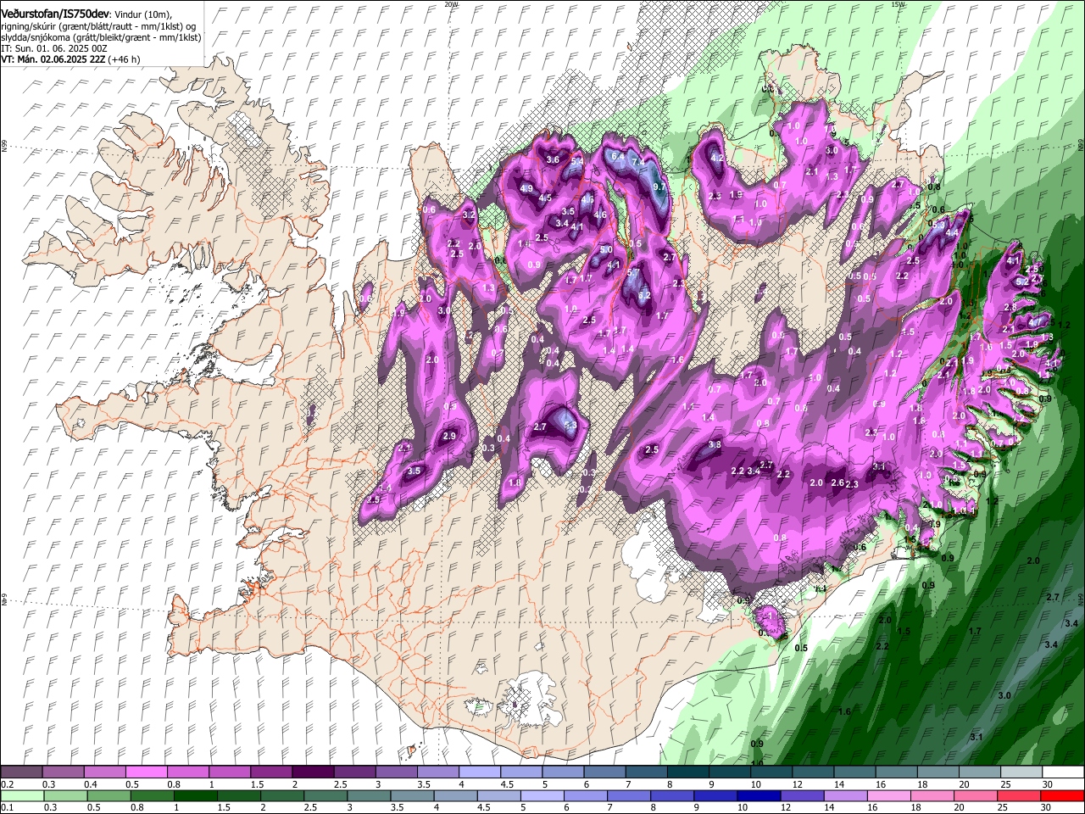Select the slate blue 6–7 upper legend swatch
1085x814 pixels.
click(x=605, y=772)
